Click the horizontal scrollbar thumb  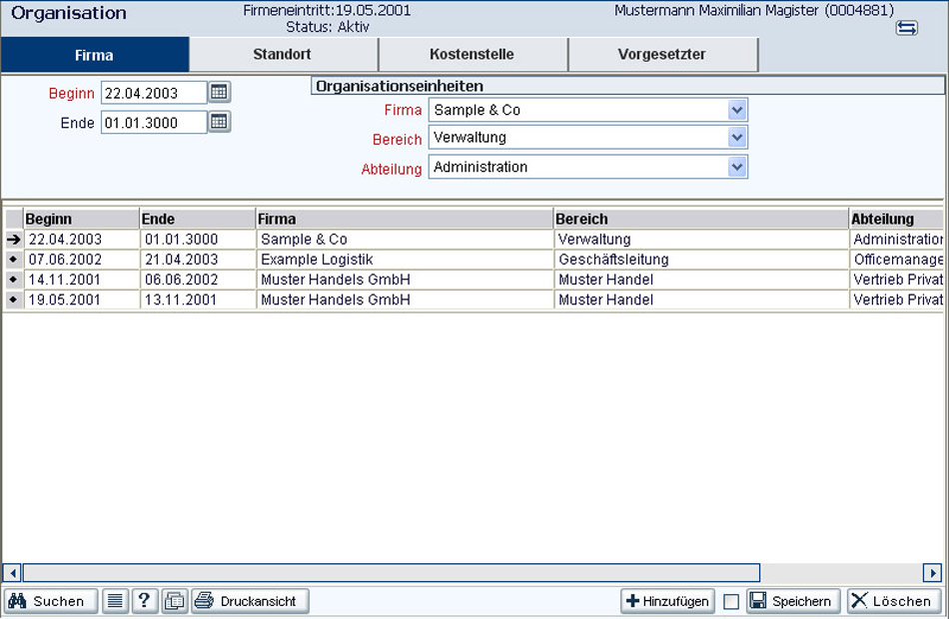coord(391,572)
